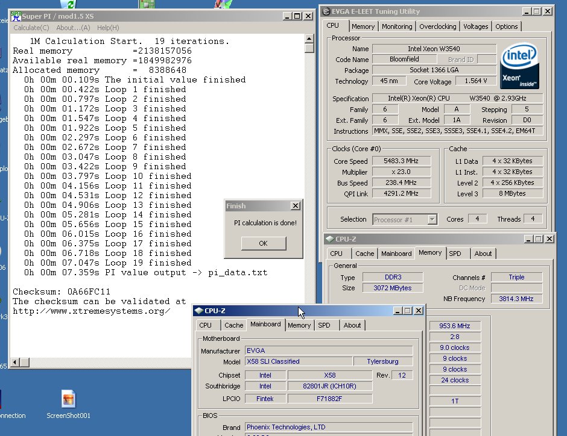This screenshot has height=436, width=567.
Task: Click the Multiplier x 23.0 field
Action: pos(401,172)
